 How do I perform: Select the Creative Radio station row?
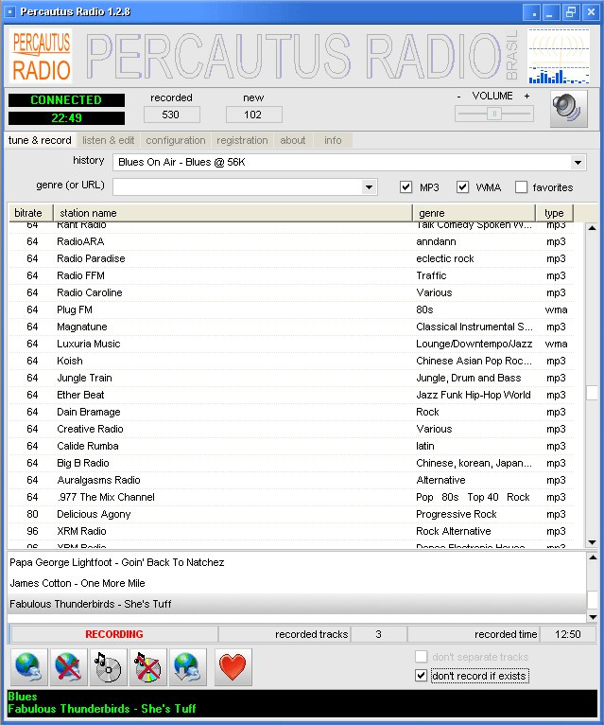(292, 429)
